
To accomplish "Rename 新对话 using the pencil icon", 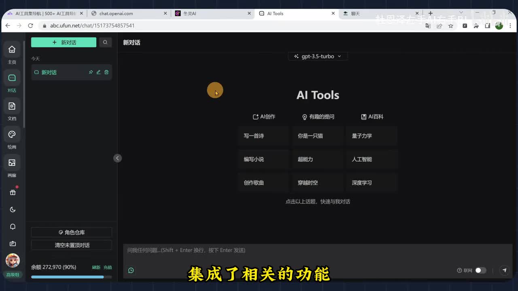I will coord(98,72).
